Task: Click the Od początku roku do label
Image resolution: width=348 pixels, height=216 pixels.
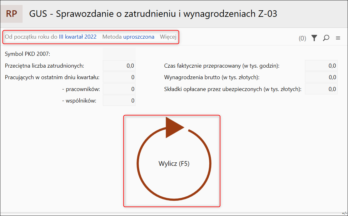Action: tap(31, 37)
